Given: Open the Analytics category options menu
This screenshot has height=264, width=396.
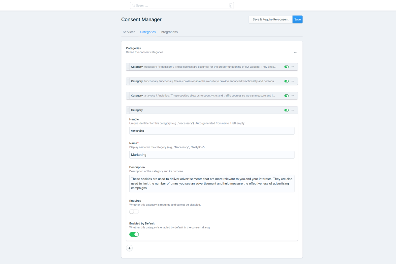Looking at the screenshot, I should pos(293,95).
